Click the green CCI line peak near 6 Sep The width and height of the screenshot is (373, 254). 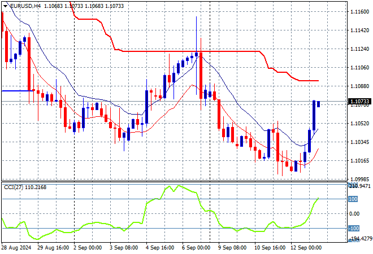(180, 186)
